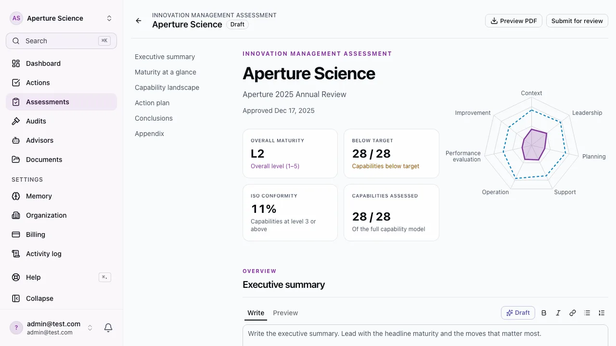Open Billing settings
The width and height of the screenshot is (616, 346).
[x=61, y=235]
